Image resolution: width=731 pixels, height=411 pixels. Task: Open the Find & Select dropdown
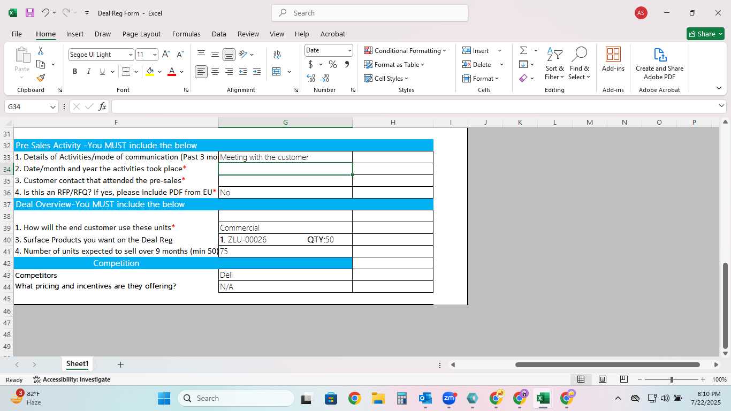(x=580, y=73)
